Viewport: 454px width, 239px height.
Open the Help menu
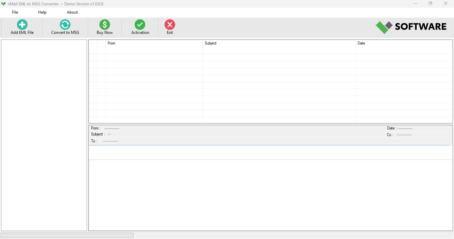pos(42,12)
